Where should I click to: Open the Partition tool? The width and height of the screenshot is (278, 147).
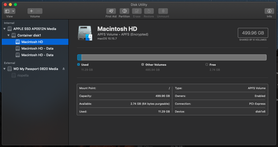coord(124,11)
